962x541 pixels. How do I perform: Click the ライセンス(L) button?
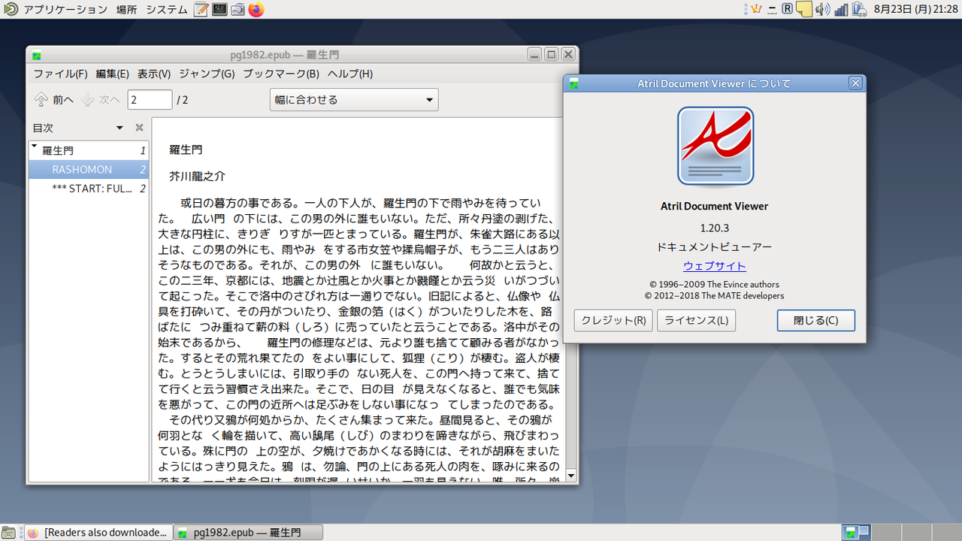click(696, 320)
